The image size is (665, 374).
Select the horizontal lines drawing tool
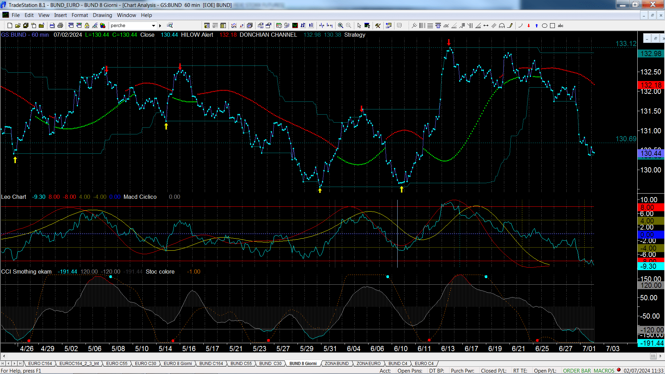[x=430, y=26]
